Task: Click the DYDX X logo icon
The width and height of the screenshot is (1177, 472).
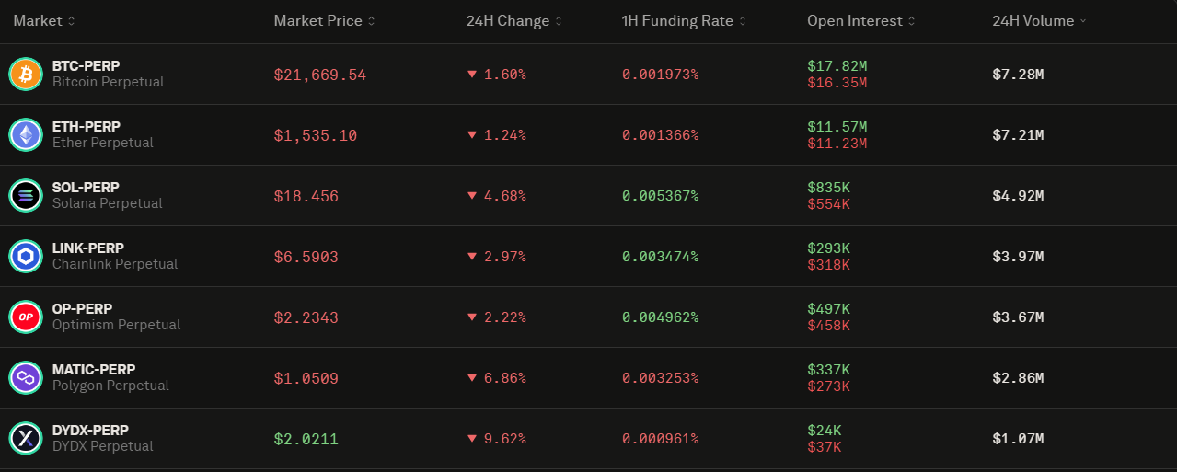Action: 26,438
